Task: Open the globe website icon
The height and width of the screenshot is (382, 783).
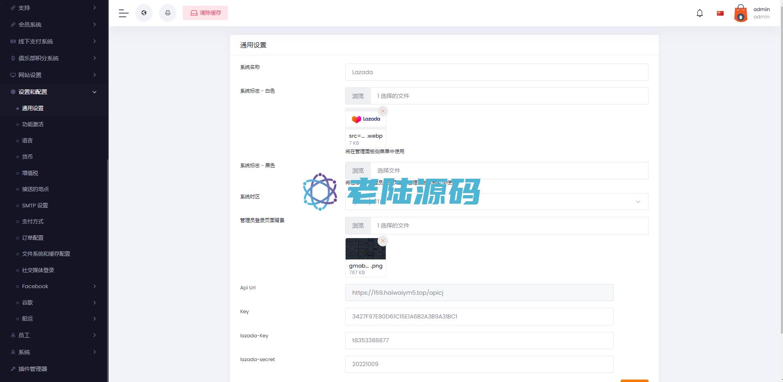Action: [144, 13]
